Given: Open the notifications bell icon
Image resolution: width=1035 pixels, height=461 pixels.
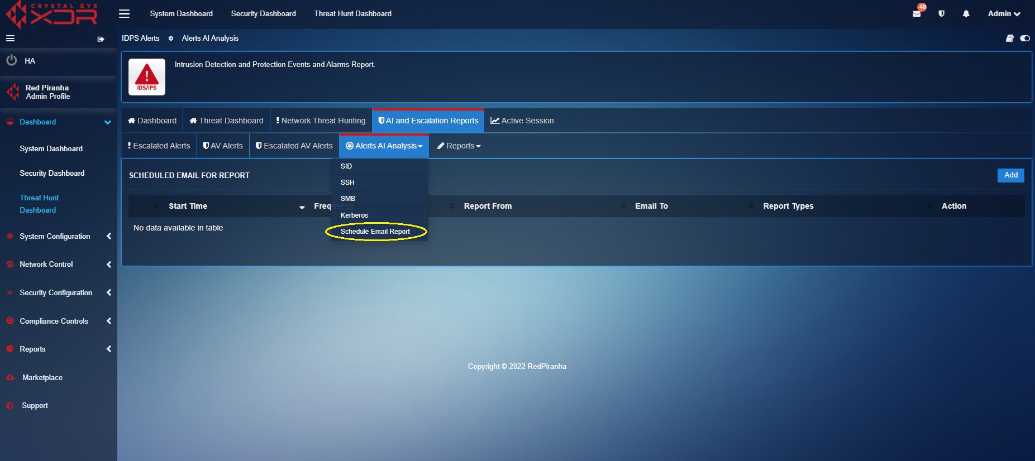Looking at the screenshot, I should (966, 13).
